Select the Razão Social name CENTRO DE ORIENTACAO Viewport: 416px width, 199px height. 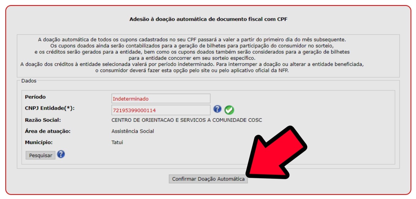point(187,120)
